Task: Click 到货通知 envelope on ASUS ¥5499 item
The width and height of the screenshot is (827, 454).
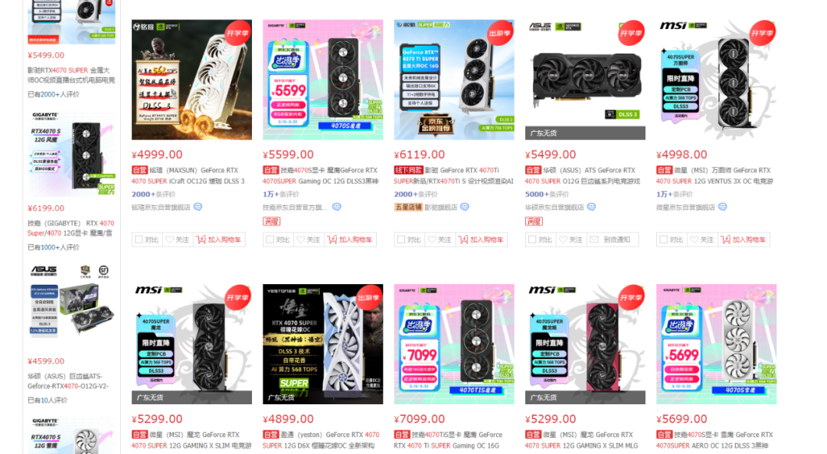Action: pos(612,240)
